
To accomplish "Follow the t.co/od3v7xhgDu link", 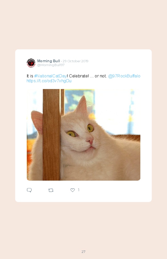I will [x=49, y=81].
